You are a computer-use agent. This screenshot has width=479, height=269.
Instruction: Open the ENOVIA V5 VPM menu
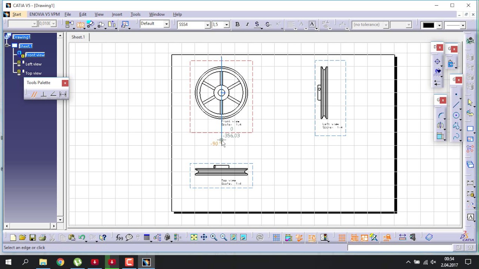[x=45, y=14]
